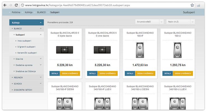207x112 pixels.
Task: Open the Naziv (A-Z) sort dropdown
Action: 181,22
